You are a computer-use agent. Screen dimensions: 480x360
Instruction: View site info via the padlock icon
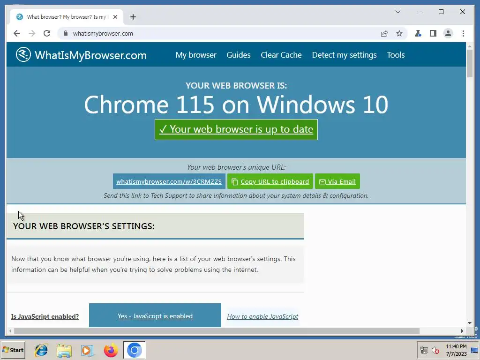point(66,33)
